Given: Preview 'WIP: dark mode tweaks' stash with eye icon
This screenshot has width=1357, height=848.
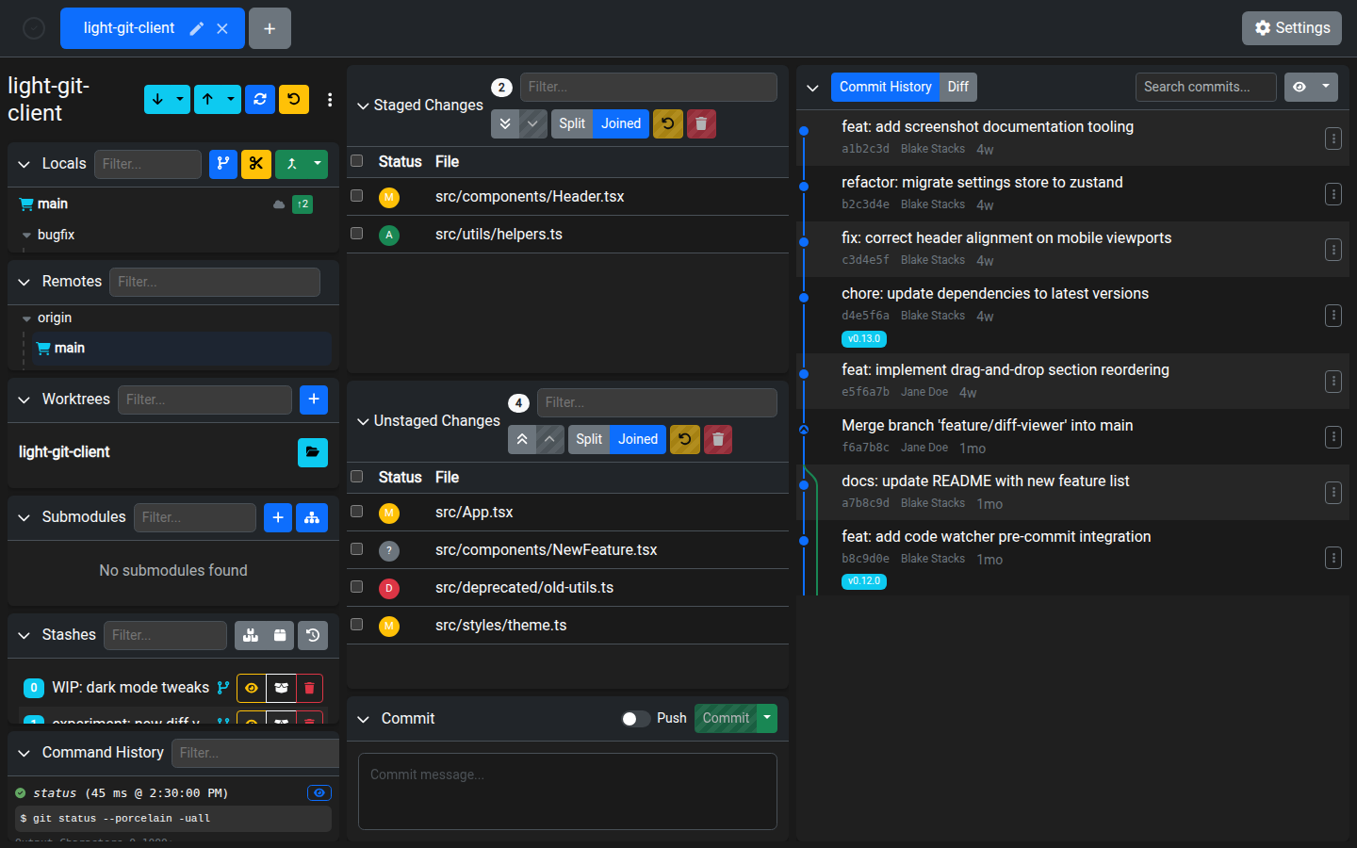Looking at the screenshot, I should 250,688.
